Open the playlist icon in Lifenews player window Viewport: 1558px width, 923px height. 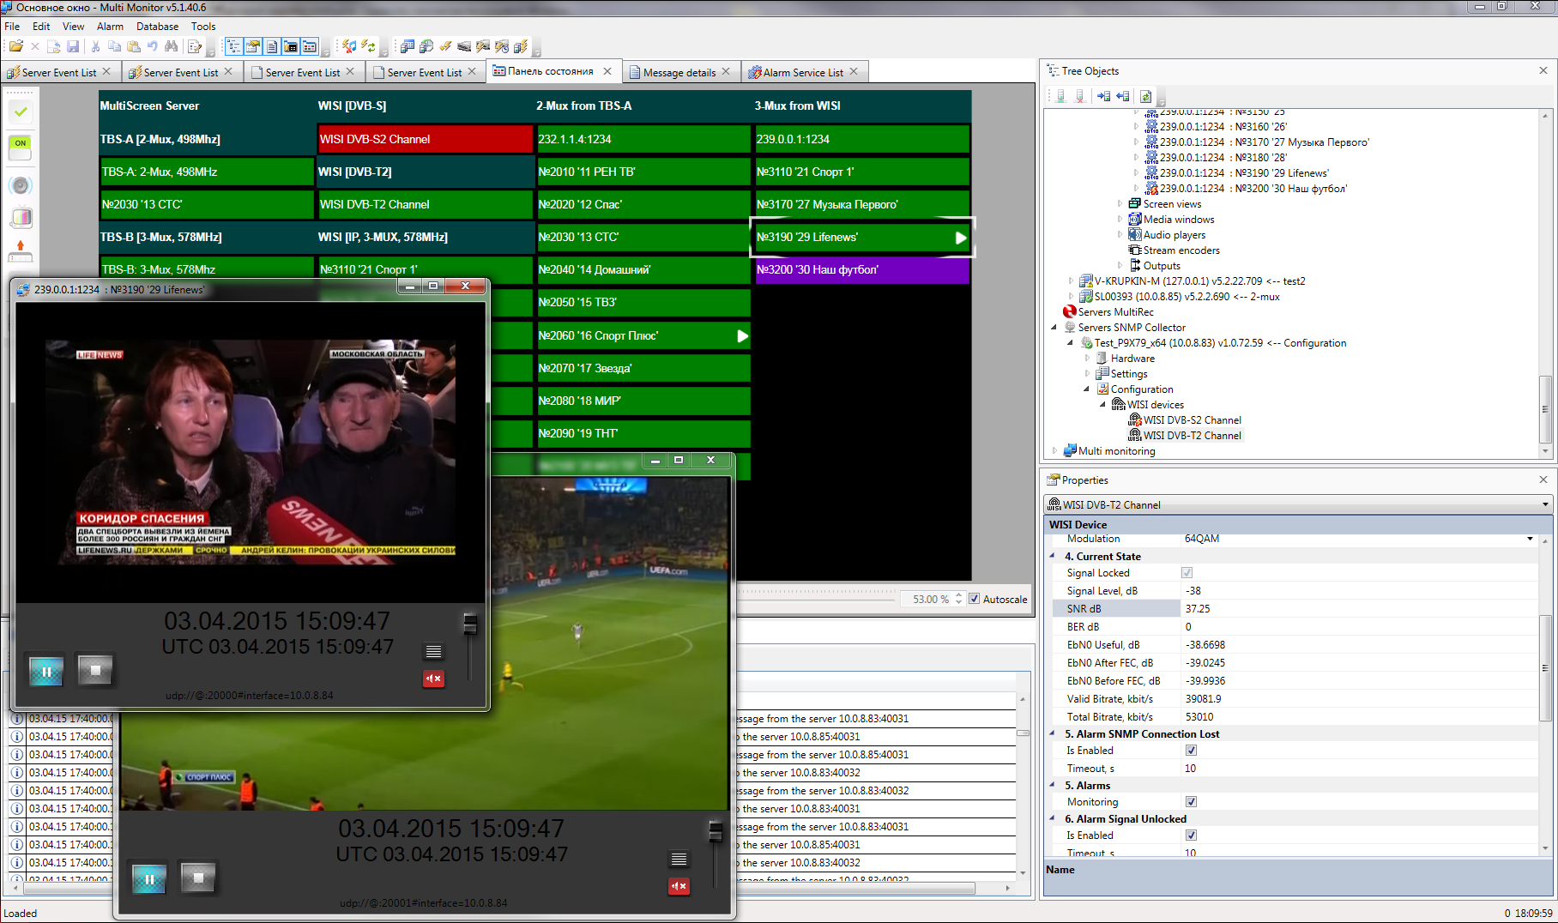434,652
